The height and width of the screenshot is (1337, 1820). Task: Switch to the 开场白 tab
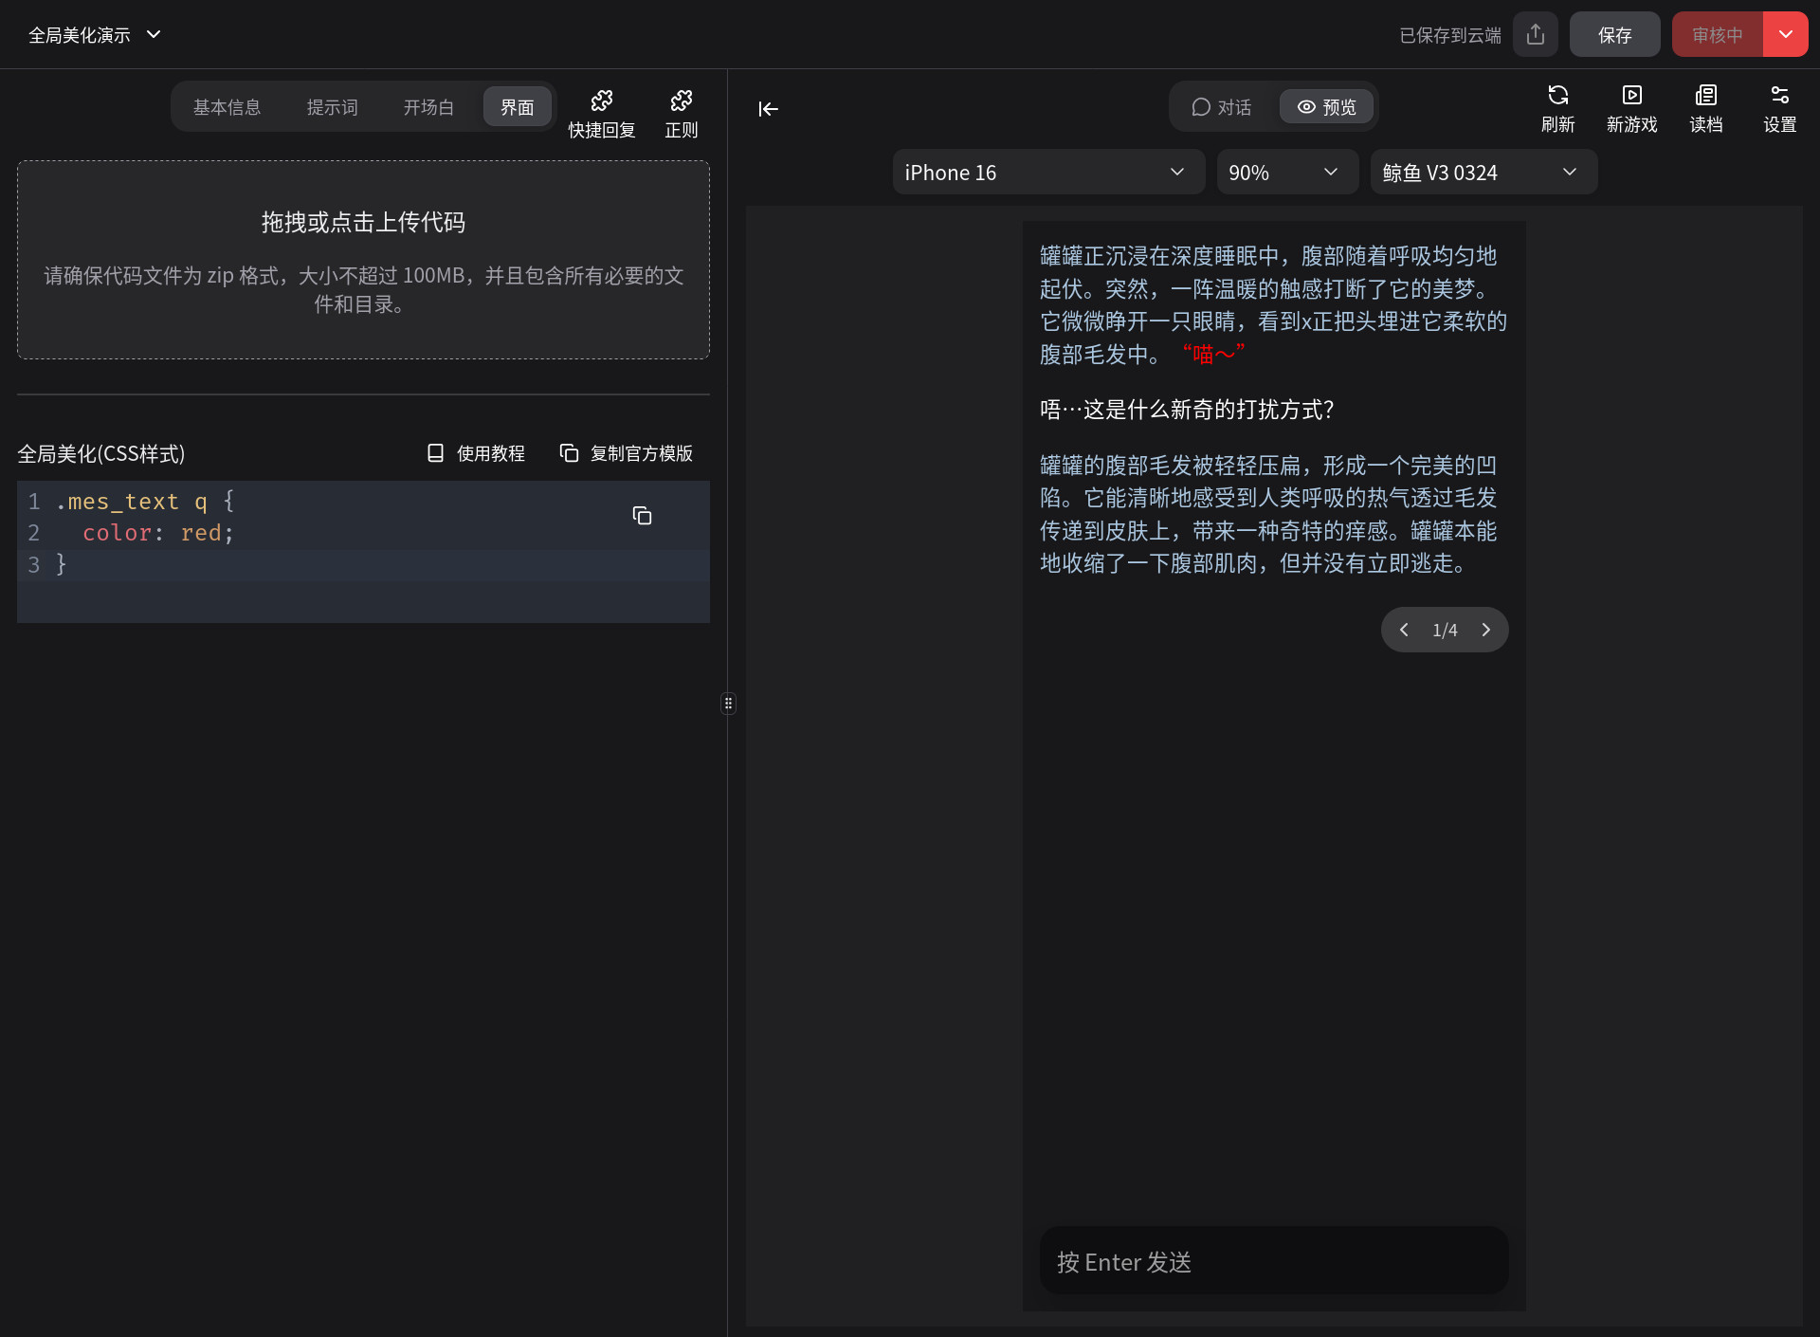pos(428,107)
